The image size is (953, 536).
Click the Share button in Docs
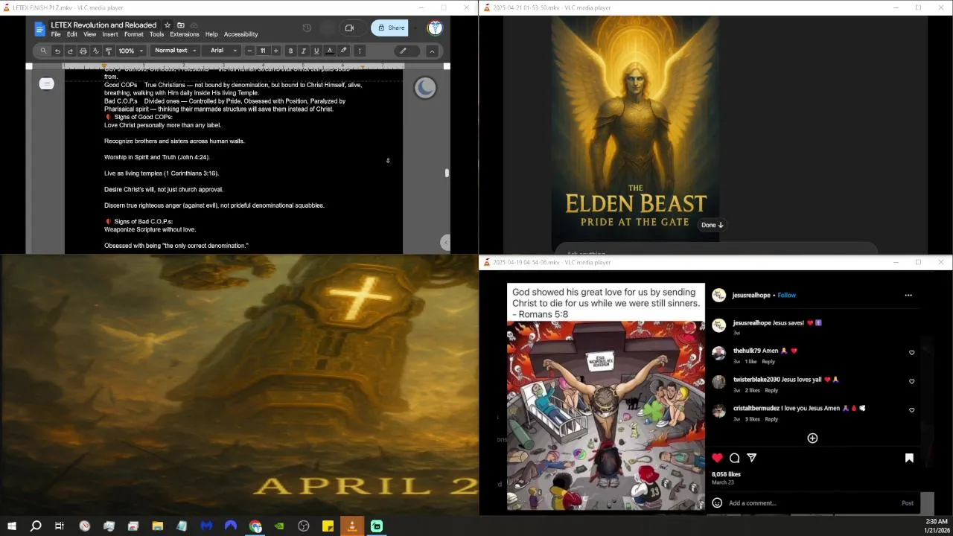[390, 28]
